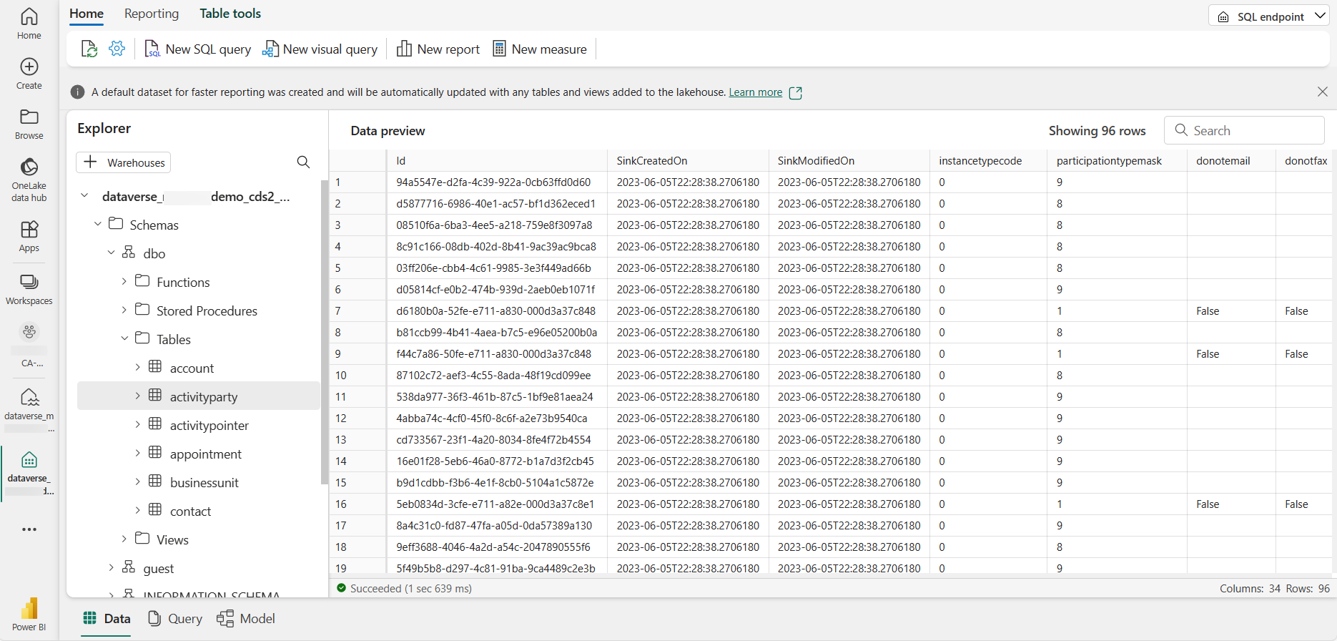Click row number 12 in preview
This screenshot has width=1337, height=641.
click(x=341, y=418)
